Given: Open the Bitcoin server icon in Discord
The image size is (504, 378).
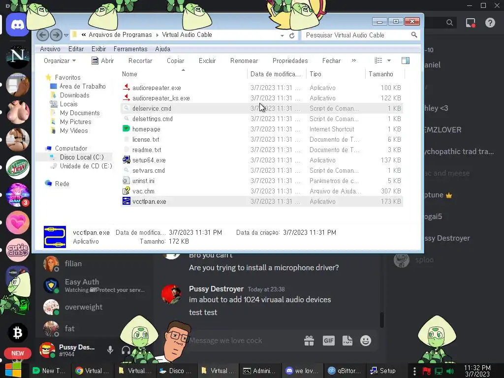Looking at the screenshot, I should 18,333.
